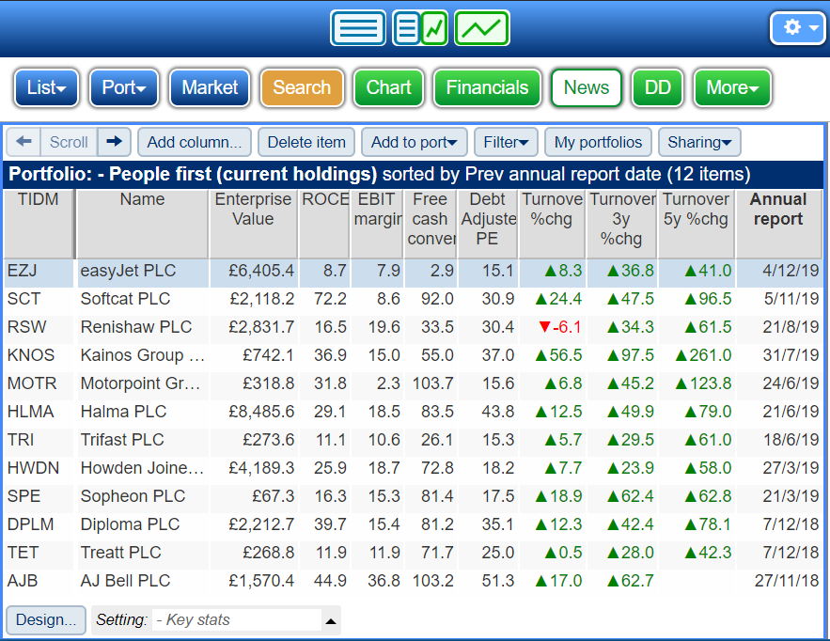Click the Key stats setting field
Viewport: 830px width, 641px height.
point(237,619)
